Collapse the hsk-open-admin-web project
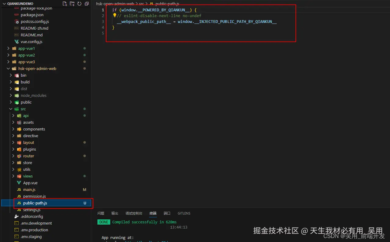Screen dimensions: 390x242 (8, 68)
